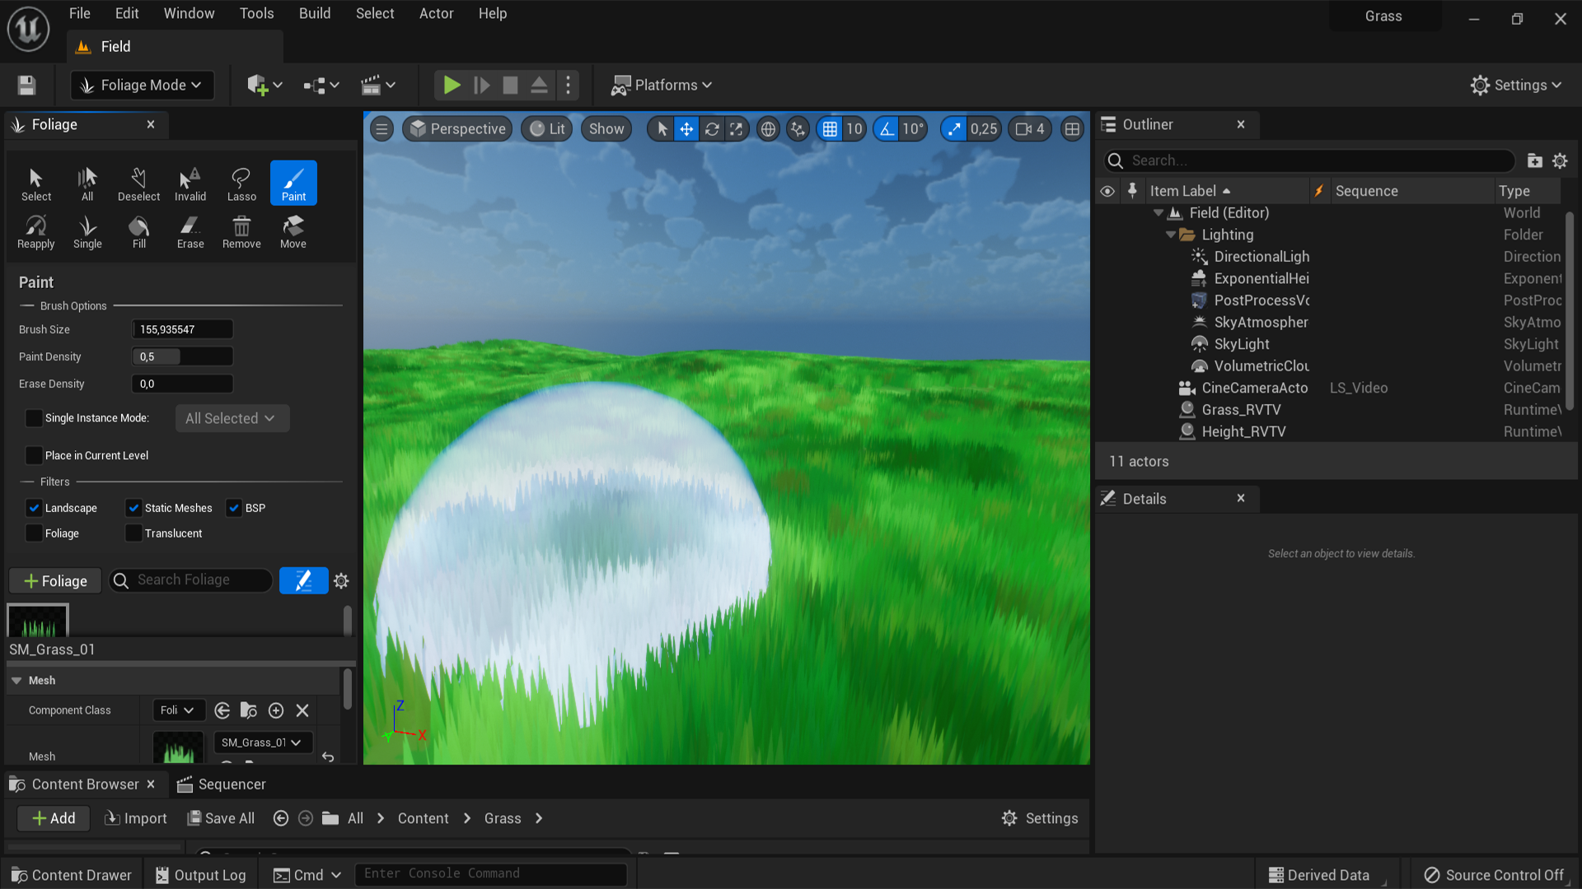Click the Import button in Content Browser
The width and height of the screenshot is (1582, 889).
tap(136, 818)
